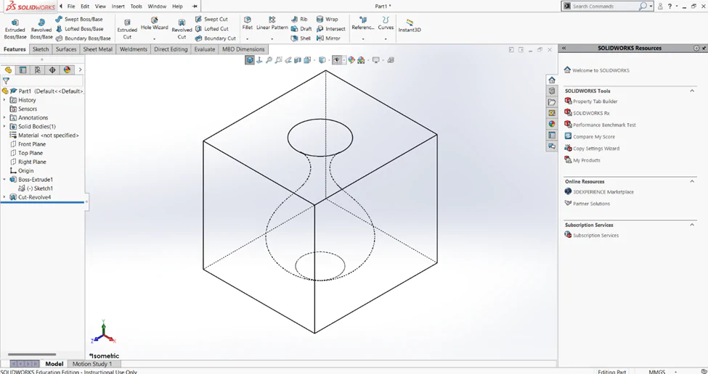This screenshot has width=708, height=374.
Task: Activate the Rib feature
Action: pos(299,20)
